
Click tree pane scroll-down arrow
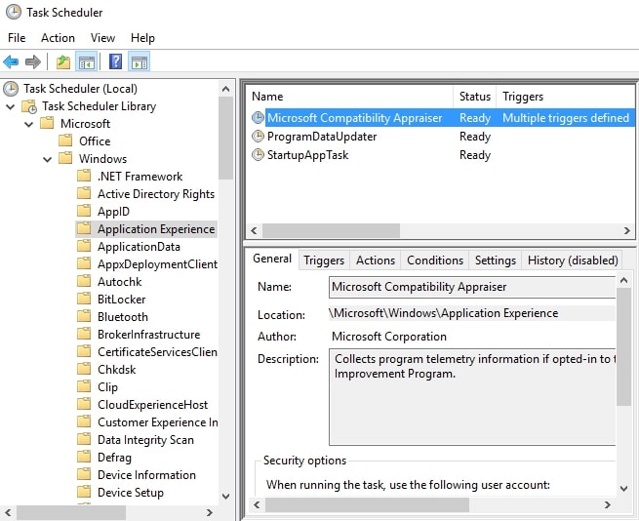click(225, 497)
